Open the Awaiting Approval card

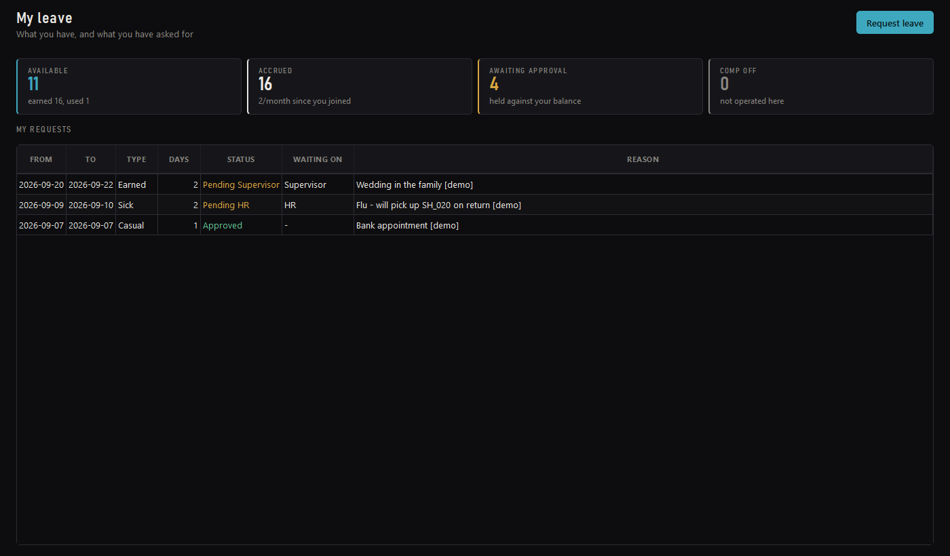point(590,86)
